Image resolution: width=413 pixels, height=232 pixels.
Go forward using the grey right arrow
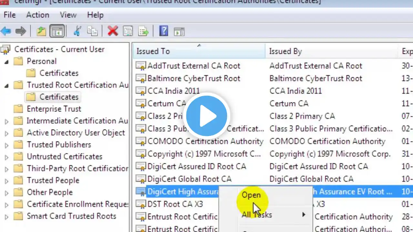coord(21,31)
